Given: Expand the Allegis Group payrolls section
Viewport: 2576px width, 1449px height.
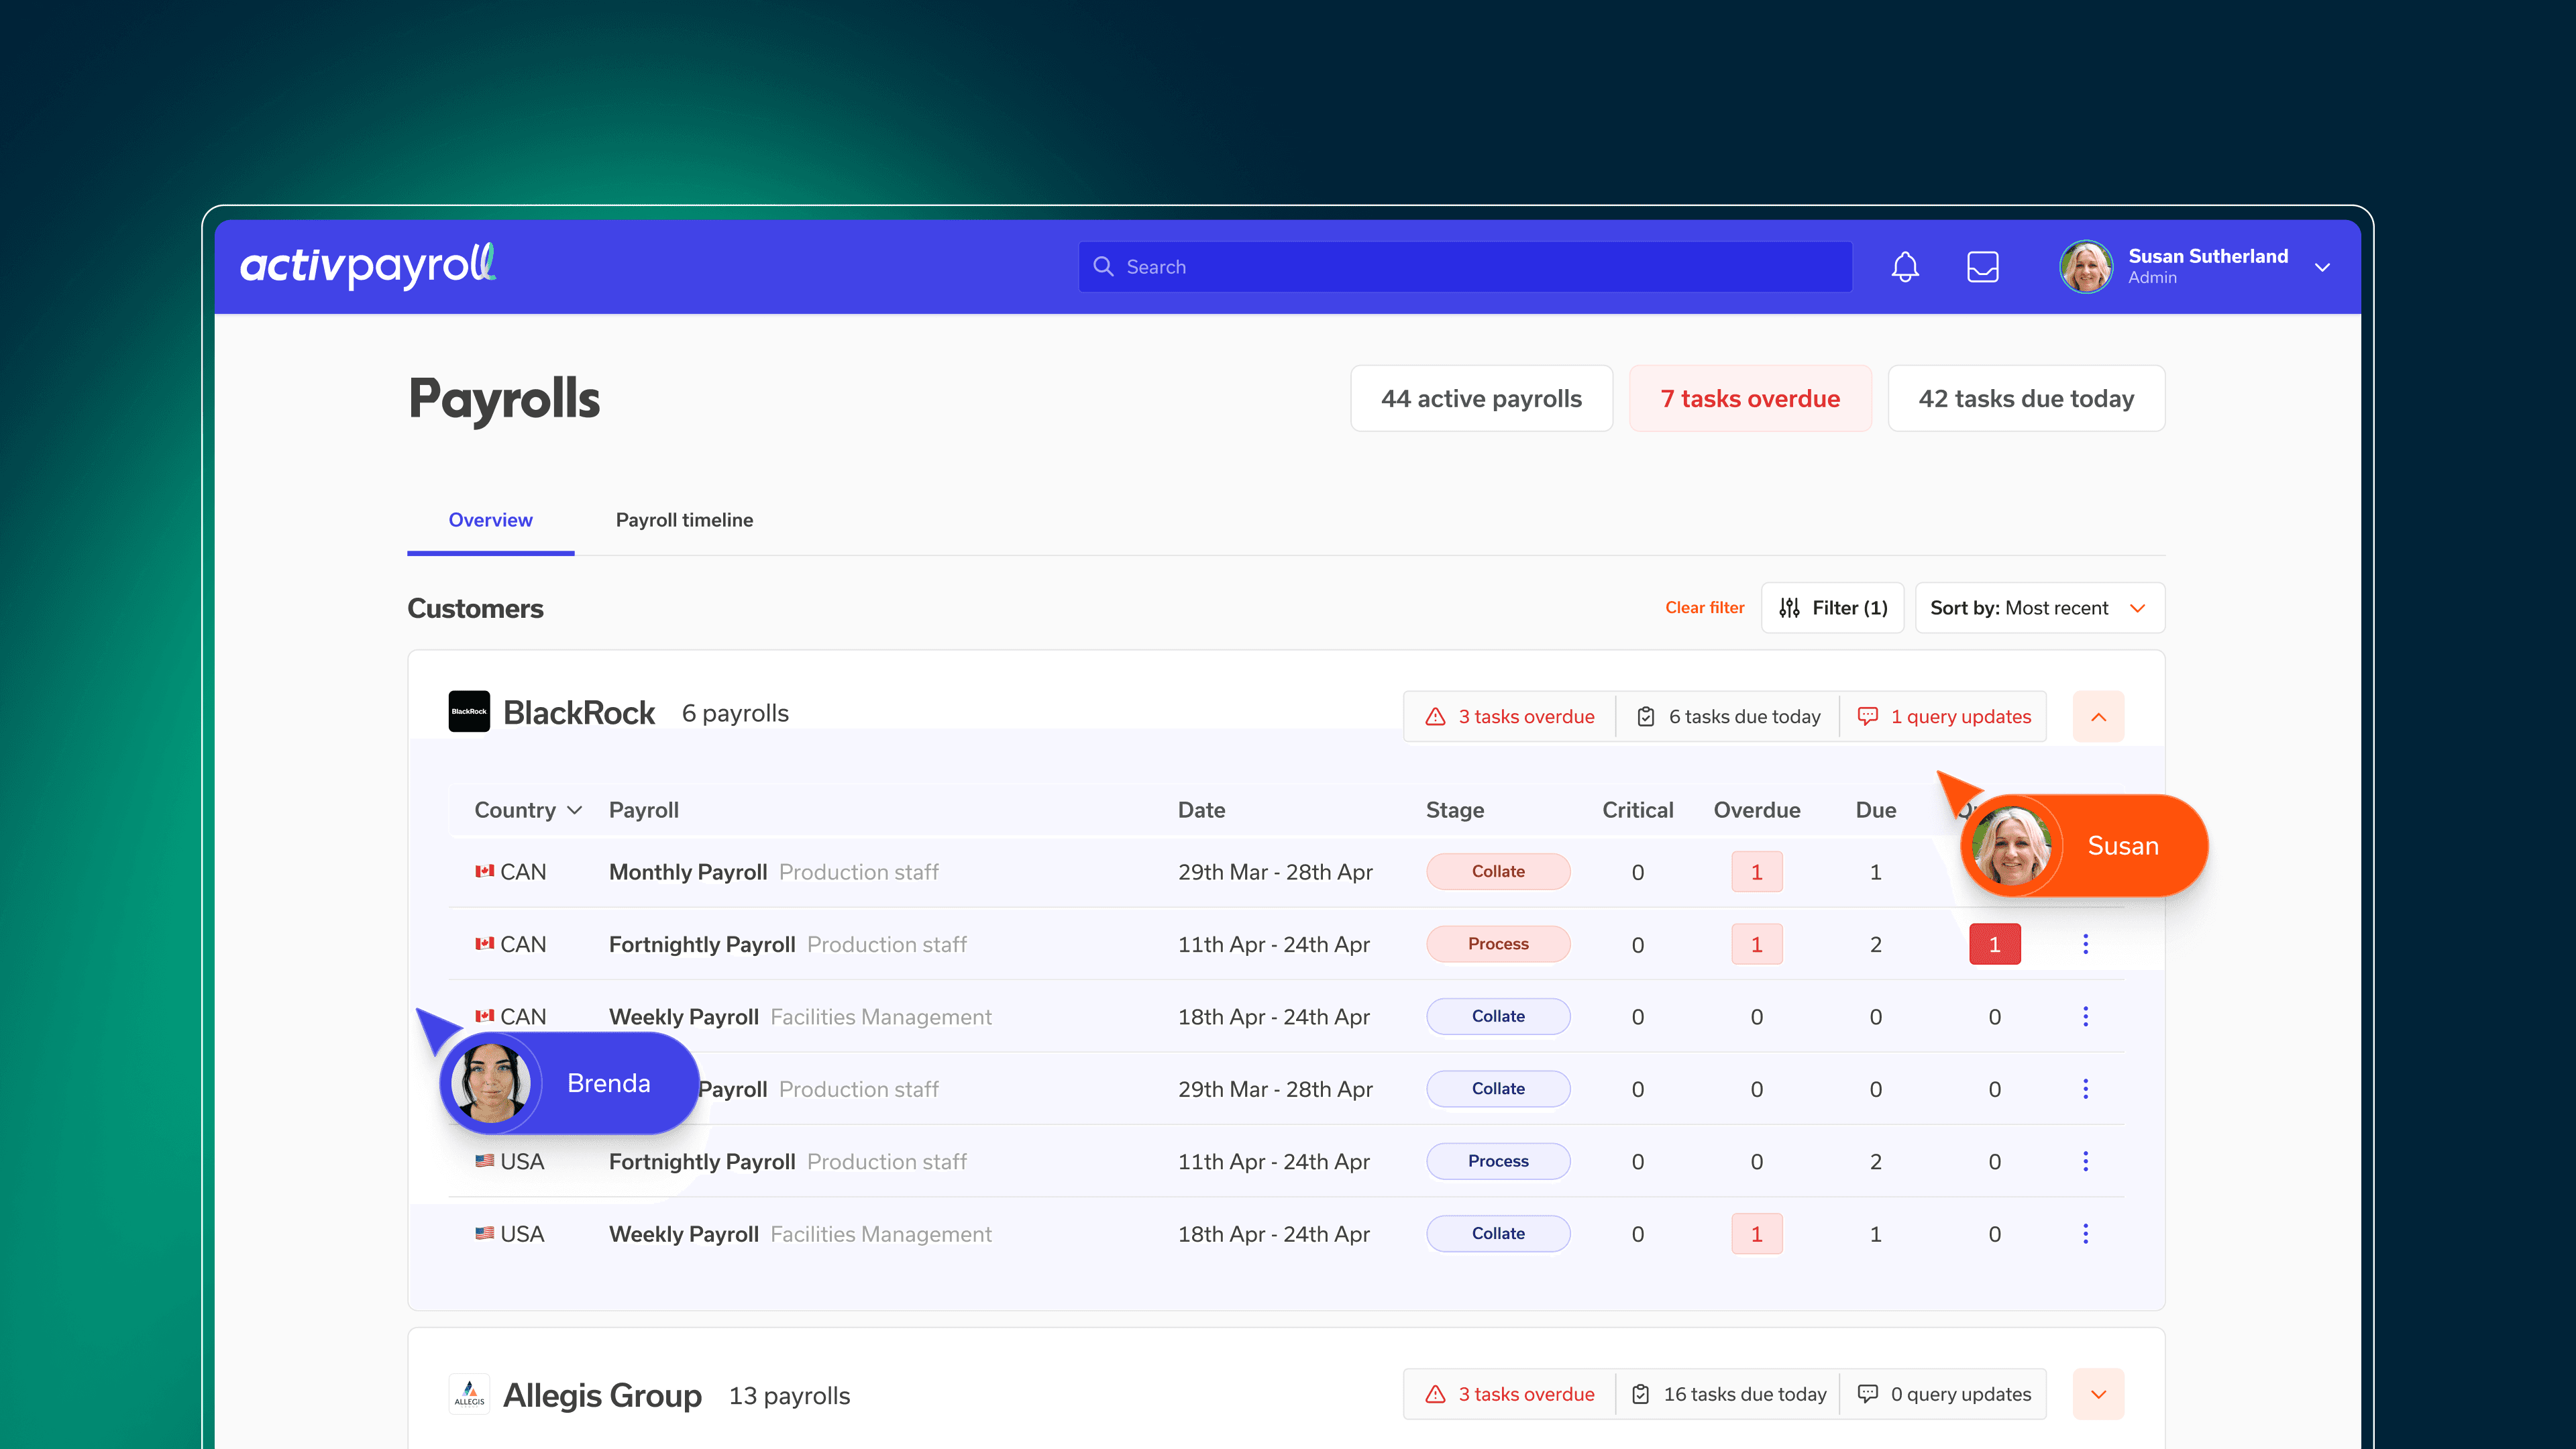Looking at the screenshot, I should (x=2098, y=1394).
